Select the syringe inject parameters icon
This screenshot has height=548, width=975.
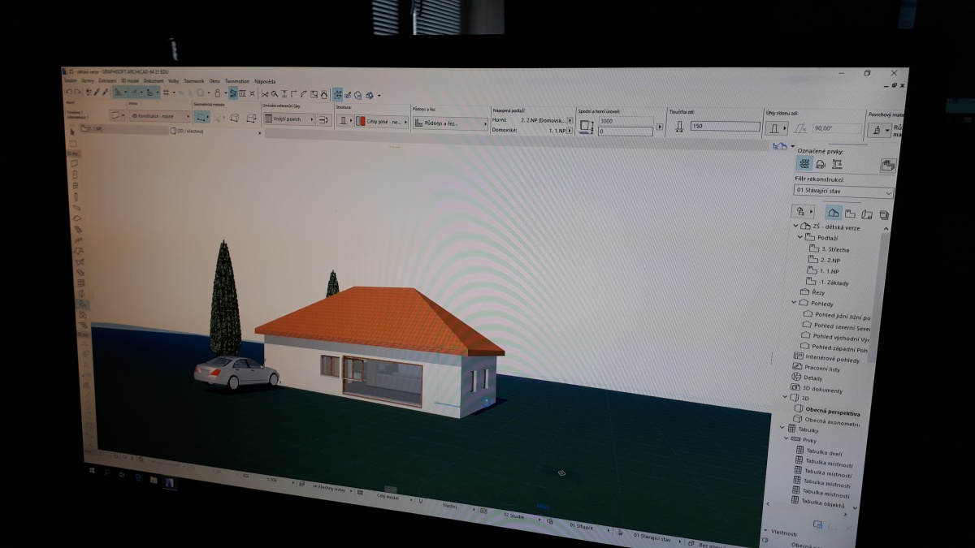(105, 93)
